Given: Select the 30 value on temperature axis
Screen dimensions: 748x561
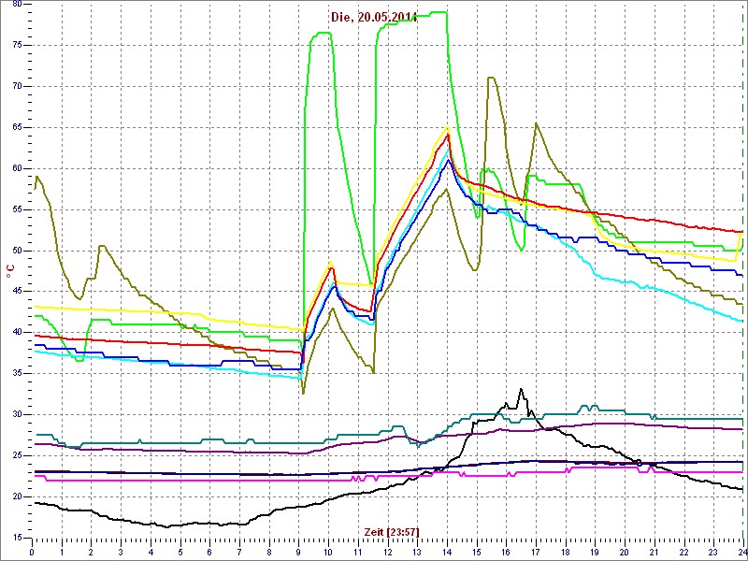Looking at the screenshot, I should (16, 414).
